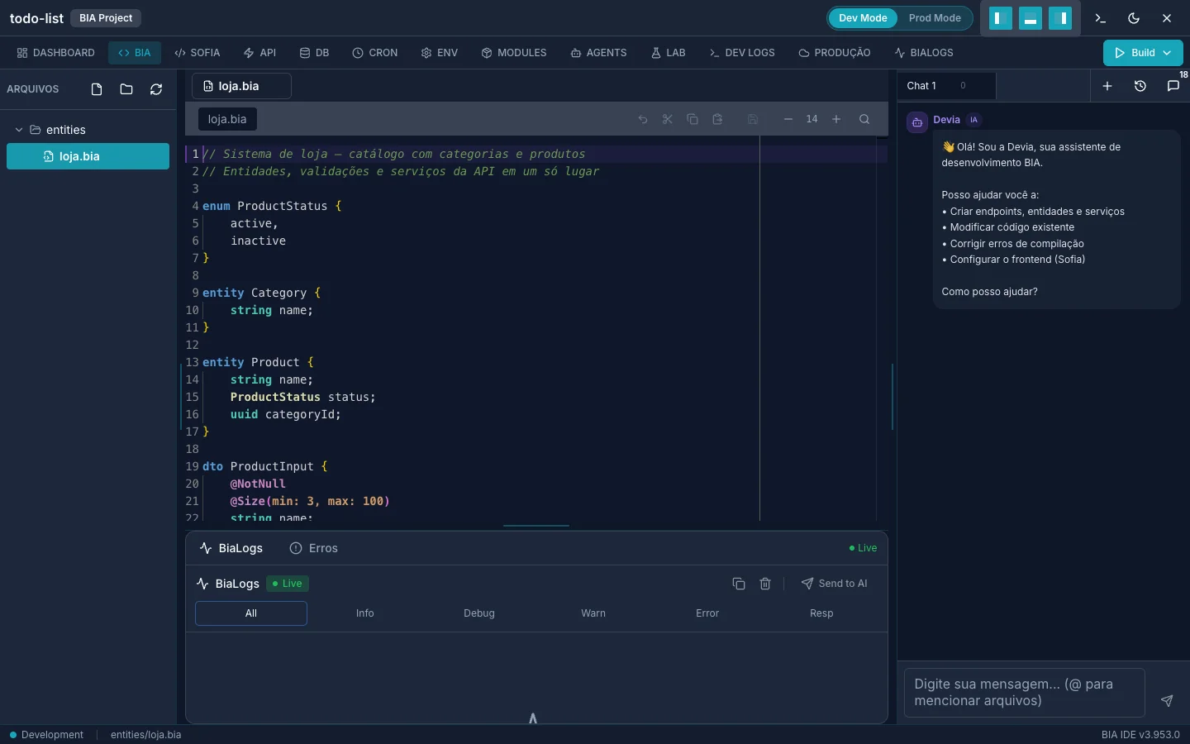Open the MODULES tab

[514, 53]
